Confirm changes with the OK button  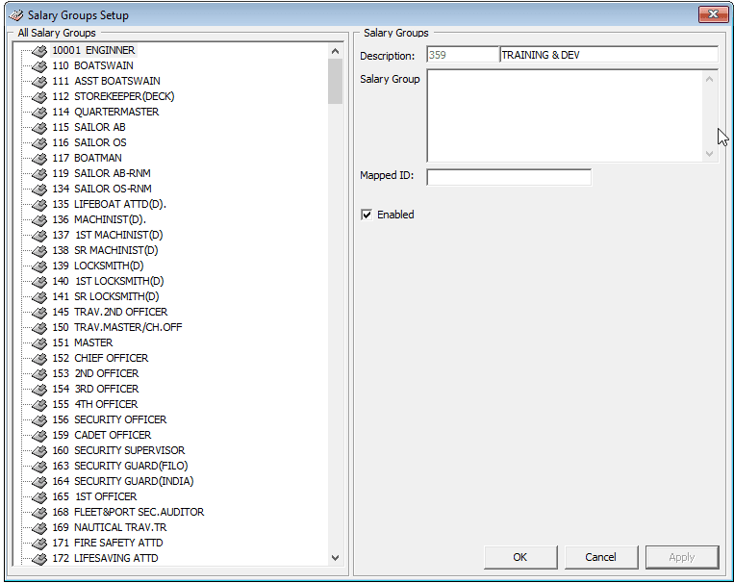(520, 557)
